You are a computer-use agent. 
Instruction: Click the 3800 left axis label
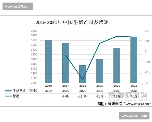34,31
